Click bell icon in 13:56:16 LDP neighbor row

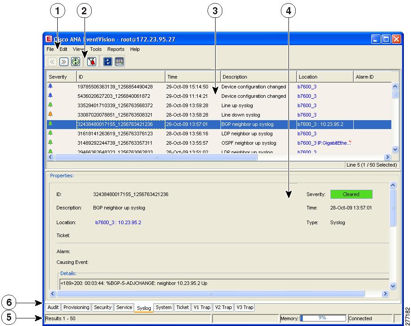[x=51, y=133]
